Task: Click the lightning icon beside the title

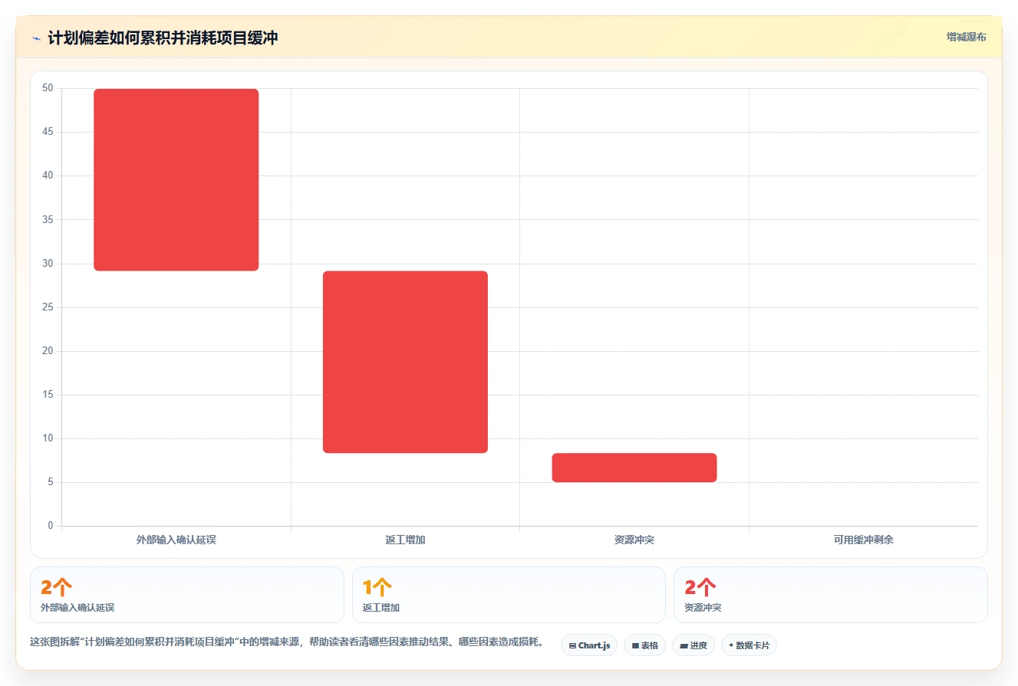Action: [36, 38]
